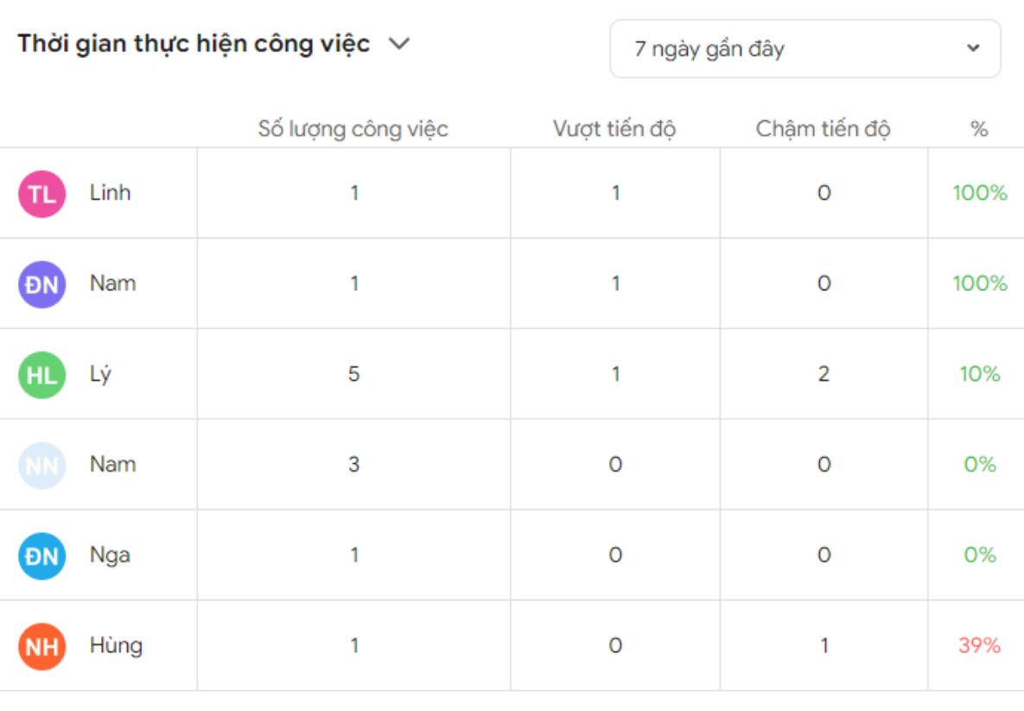This screenshot has height=711, width=1024.
Task: Click the task count 5 for Lý
Action: [x=353, y=373]
